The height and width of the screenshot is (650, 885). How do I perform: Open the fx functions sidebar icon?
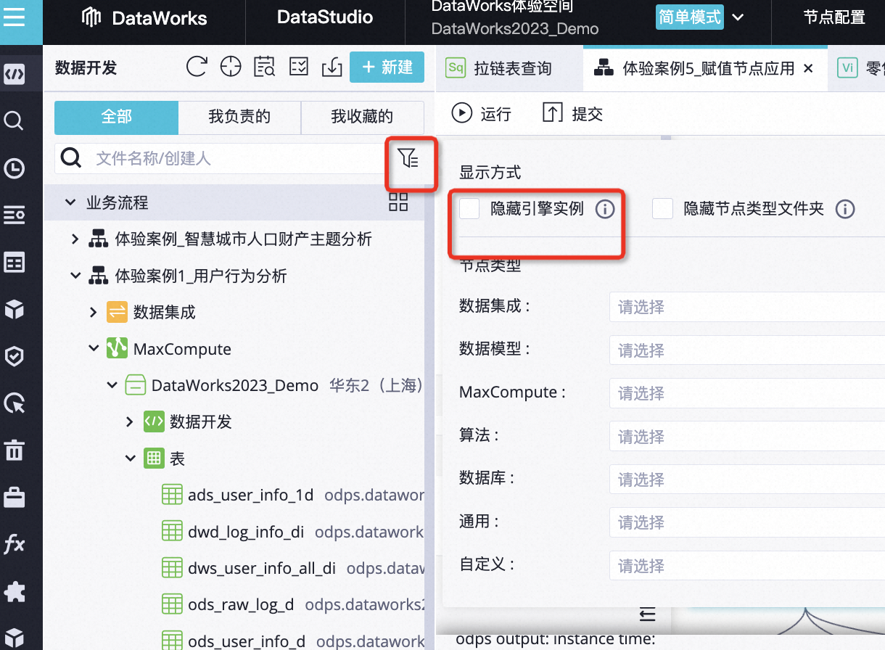coord(15,544)
